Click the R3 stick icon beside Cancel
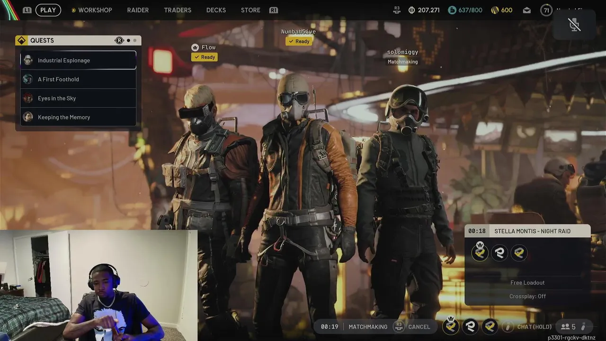This screenshot has width=606, height=341. (399, 326)
